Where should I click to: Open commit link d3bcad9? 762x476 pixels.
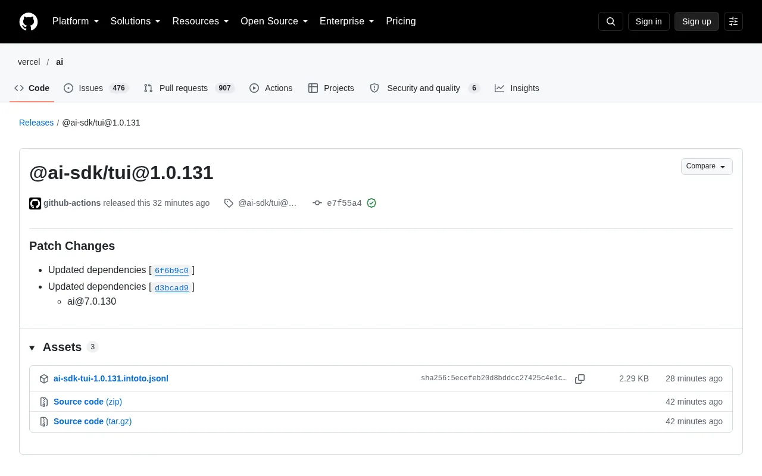click(x=171, y=288)
